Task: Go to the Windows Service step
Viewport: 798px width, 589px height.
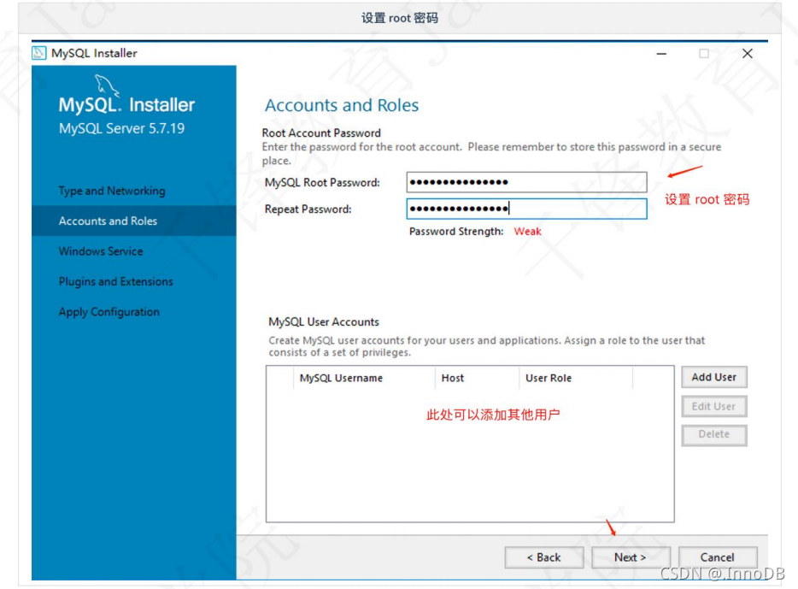Action: (x=101, y=251)
